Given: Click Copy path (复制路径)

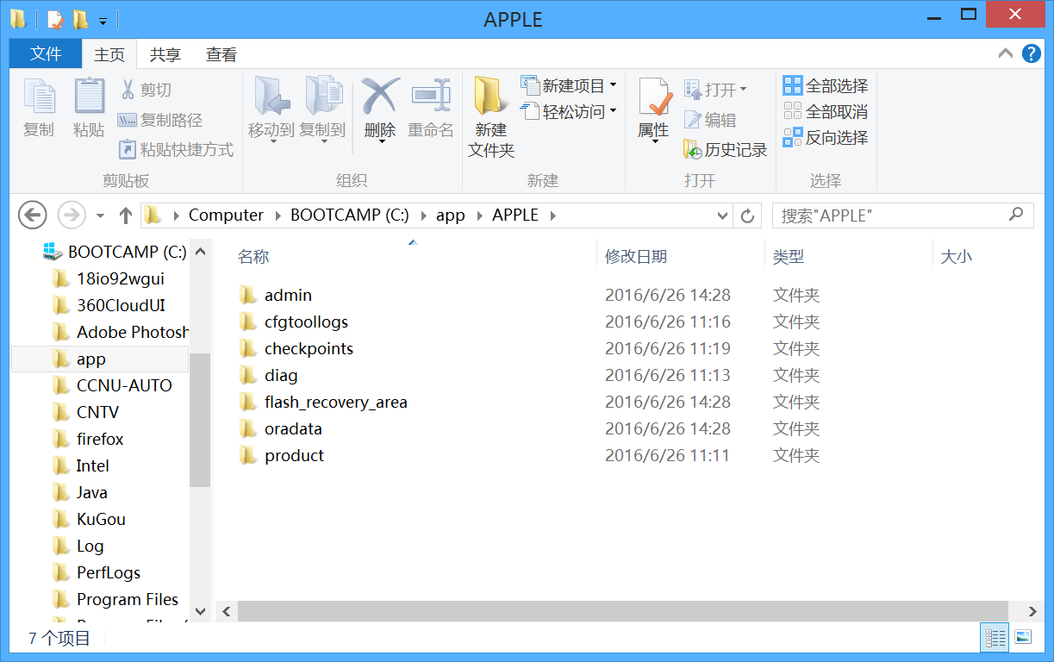Looking at the screenshot, I should tap(160, 120).
